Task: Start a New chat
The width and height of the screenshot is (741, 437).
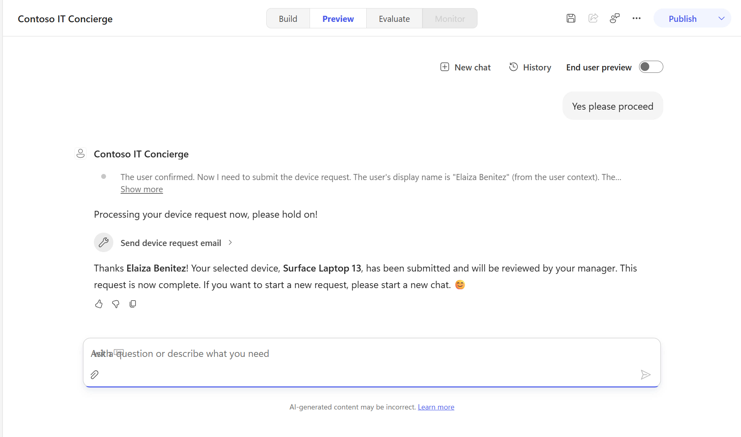Action: click(465, 67)
